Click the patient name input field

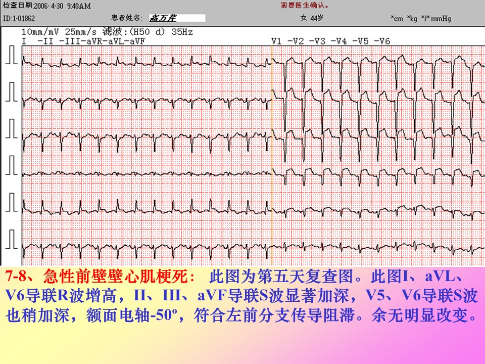tap(177, 18)
